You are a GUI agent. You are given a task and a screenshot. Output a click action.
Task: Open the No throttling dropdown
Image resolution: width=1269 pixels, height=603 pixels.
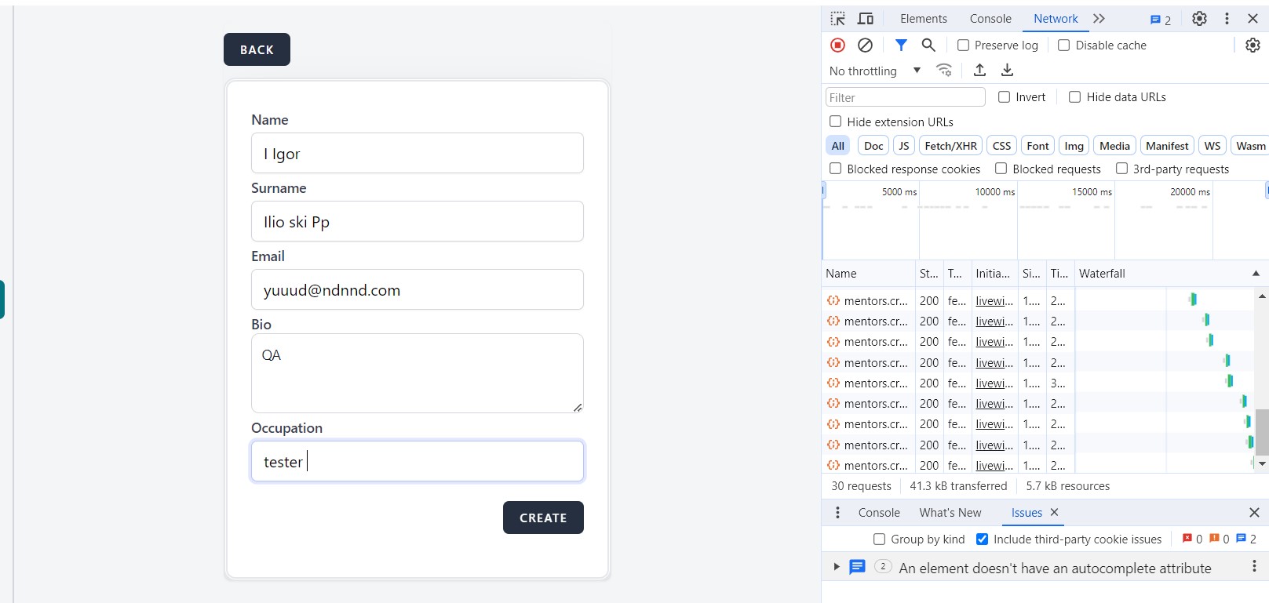click(x=874, y=71)
